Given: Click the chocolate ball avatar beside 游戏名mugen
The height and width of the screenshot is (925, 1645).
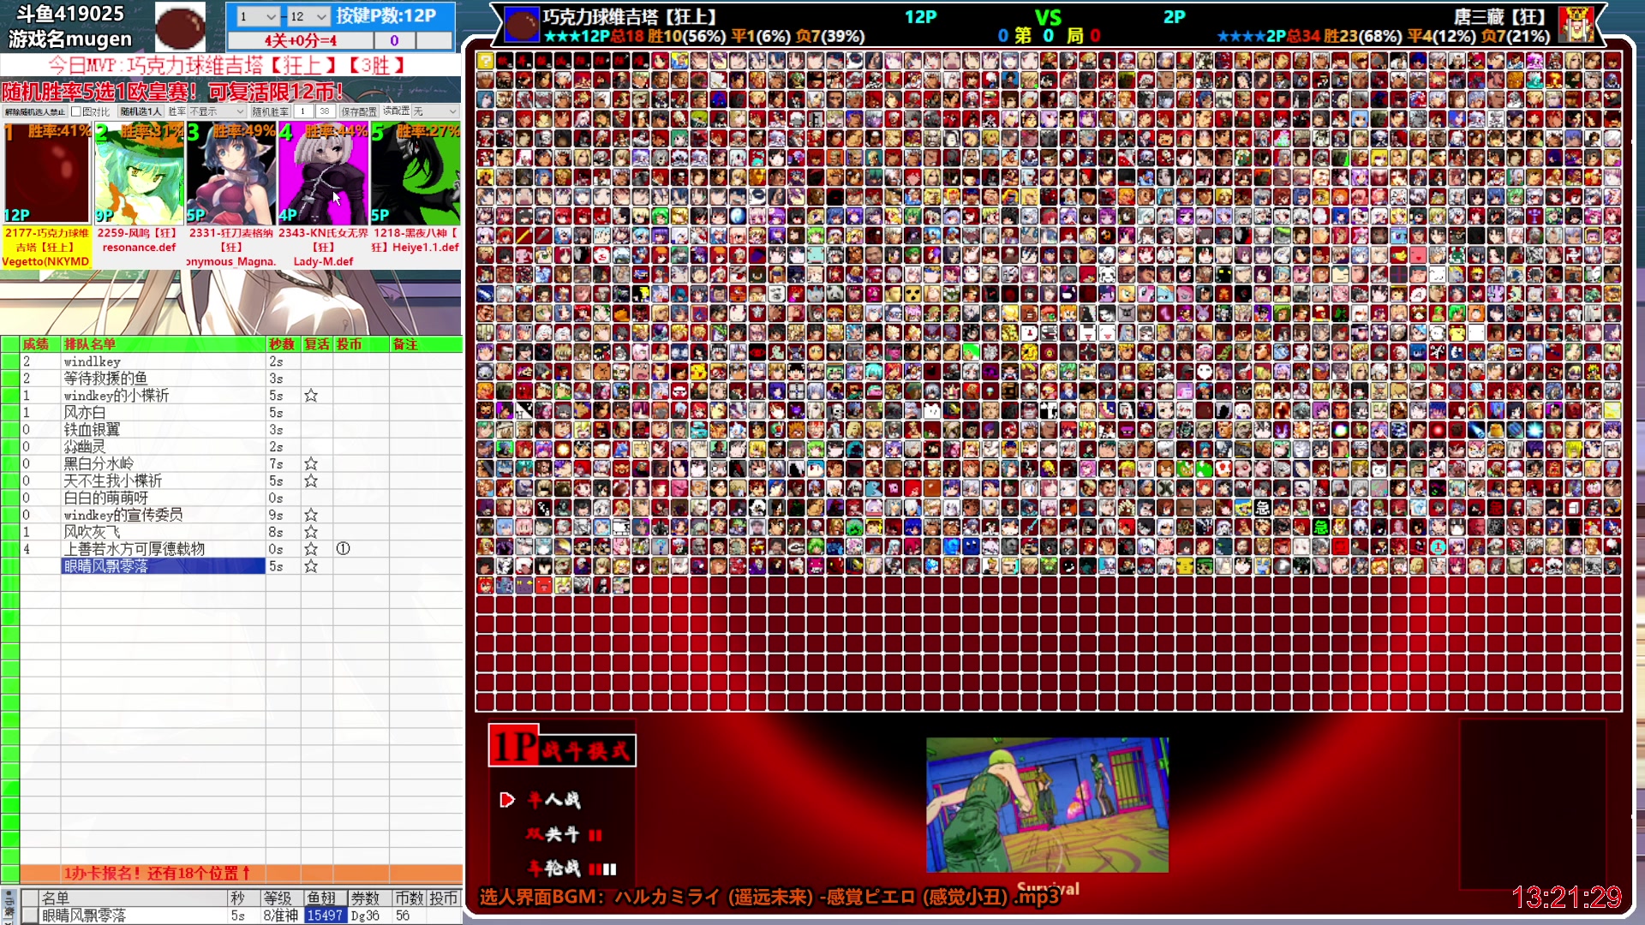Looking at the screenshot, I should [x=180, y=27].
